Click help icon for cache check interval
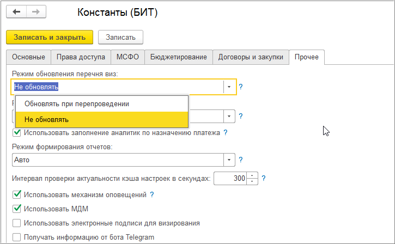 264,178
